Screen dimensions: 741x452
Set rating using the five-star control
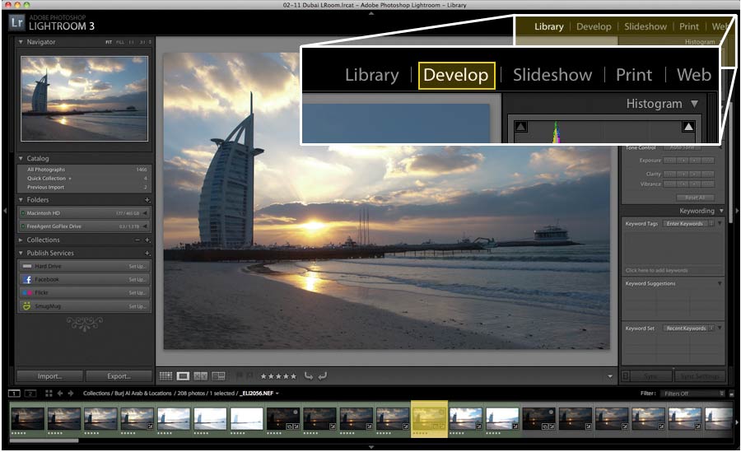[278, 376]
